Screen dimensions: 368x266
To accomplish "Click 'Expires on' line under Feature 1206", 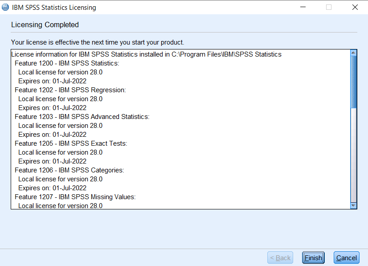I will click(52, 188).
